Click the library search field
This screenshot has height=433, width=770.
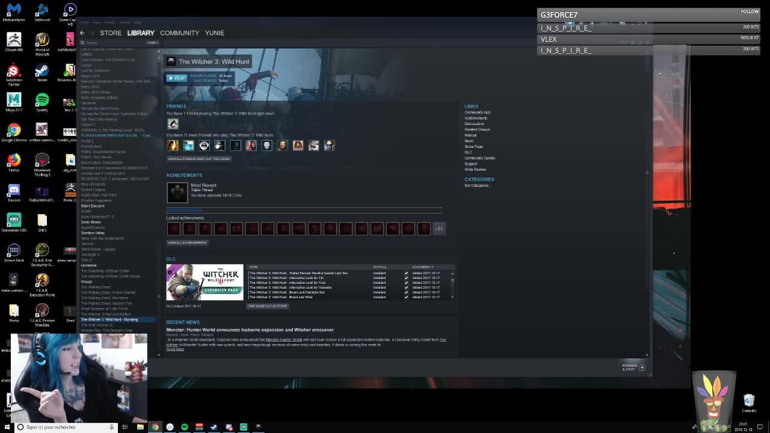coord(111,43)
